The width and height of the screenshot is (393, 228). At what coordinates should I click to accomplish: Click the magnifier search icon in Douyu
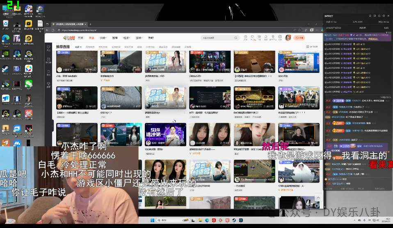click(x=236, y=38)
